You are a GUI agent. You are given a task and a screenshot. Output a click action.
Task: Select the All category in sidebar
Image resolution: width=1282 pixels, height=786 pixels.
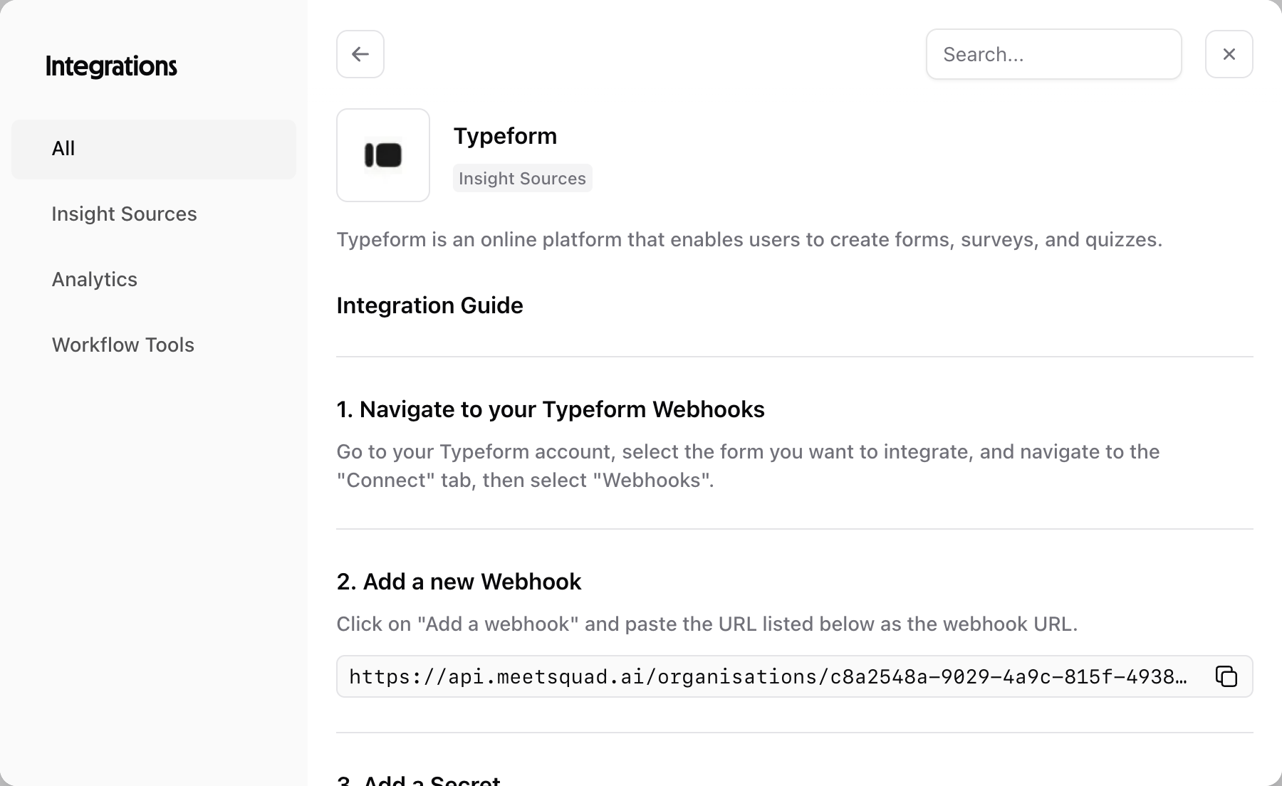coord(154,149)
